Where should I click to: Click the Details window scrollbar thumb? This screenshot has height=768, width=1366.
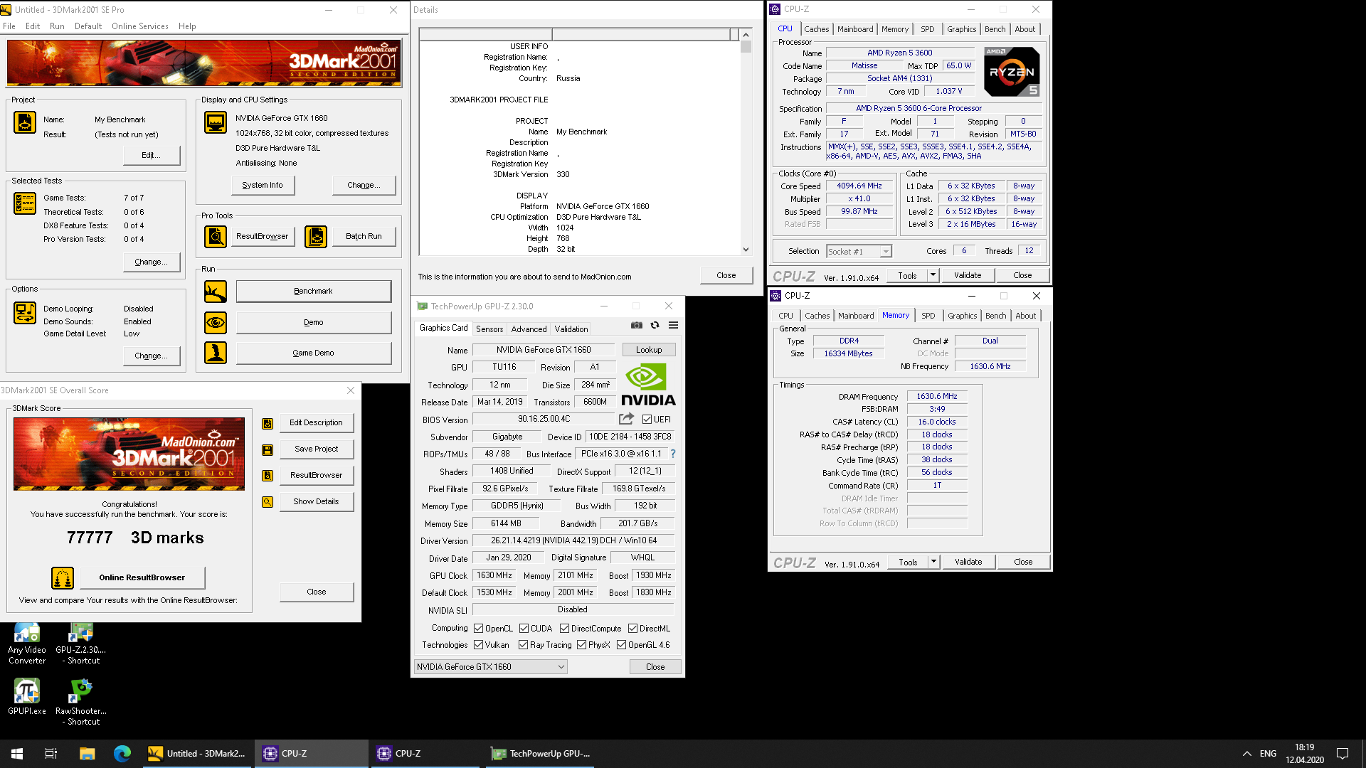(746, 47)
